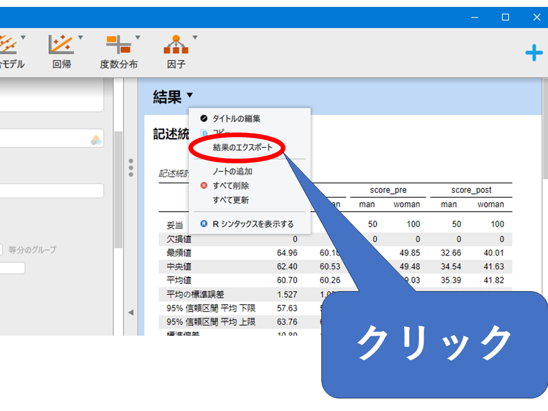Select 結果のエクスポート from the menu
The height and width of the screenshot is (411, 548).
[243, 147]
